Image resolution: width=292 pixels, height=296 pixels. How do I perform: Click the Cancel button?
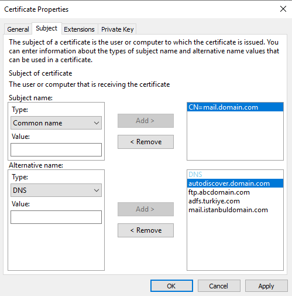coord(219,286)
